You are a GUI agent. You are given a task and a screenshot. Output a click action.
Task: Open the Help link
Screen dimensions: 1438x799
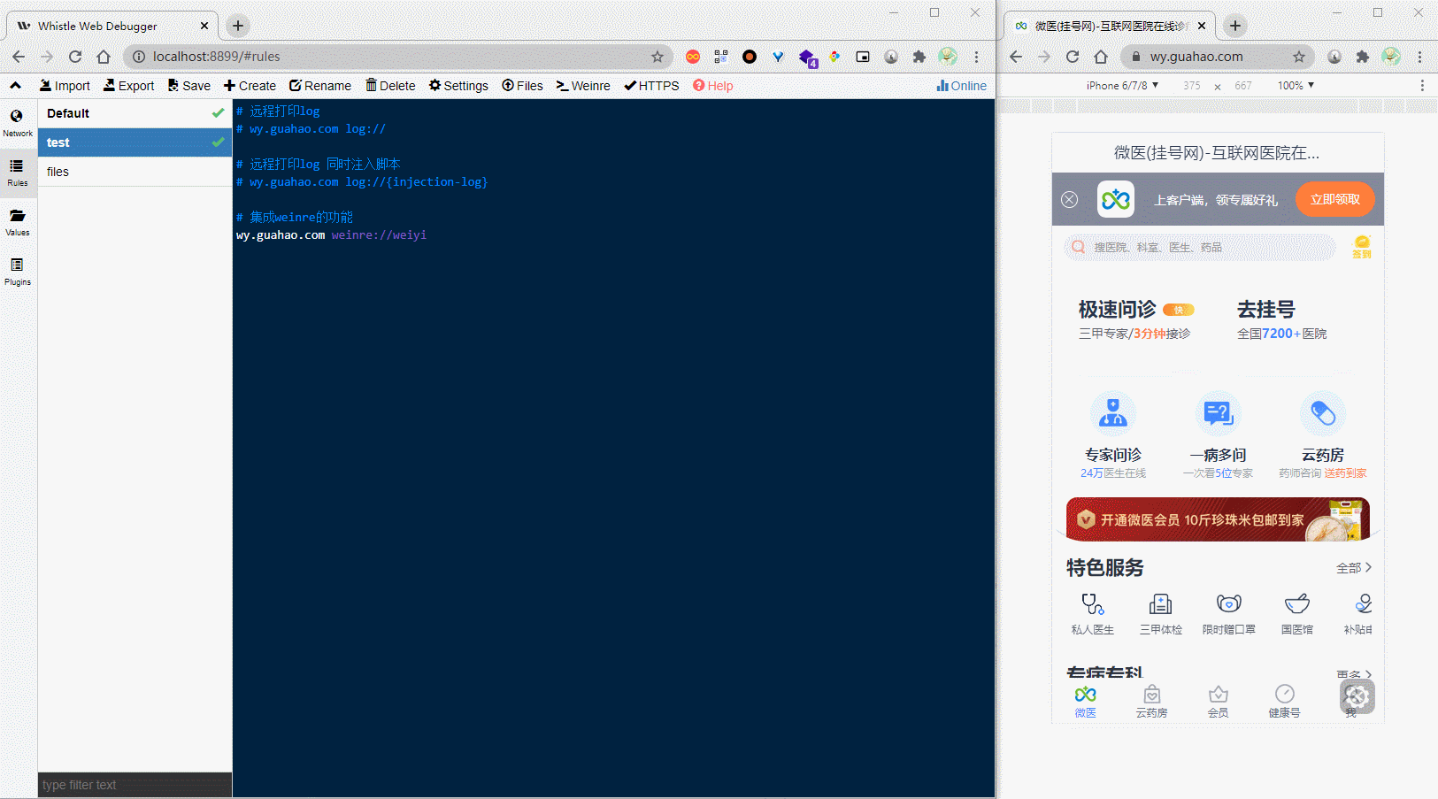pyautogui.click(x=712, y=86)
